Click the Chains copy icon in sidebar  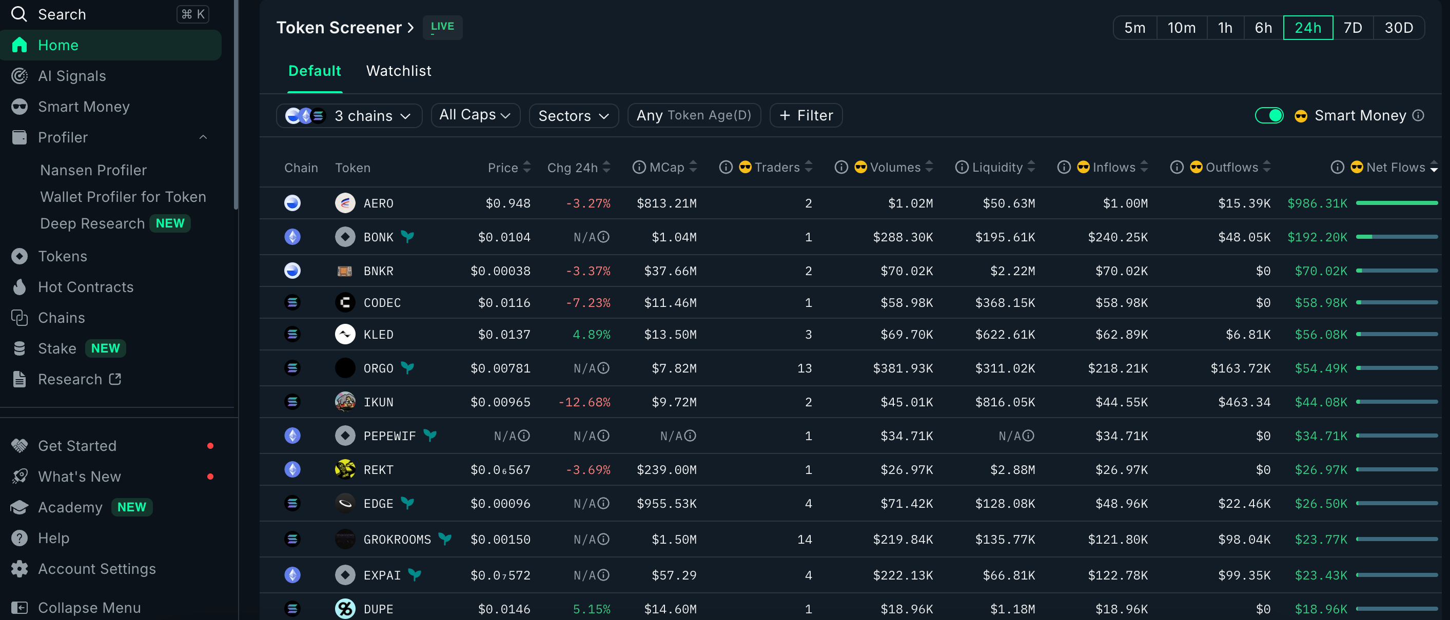(19, 318)
